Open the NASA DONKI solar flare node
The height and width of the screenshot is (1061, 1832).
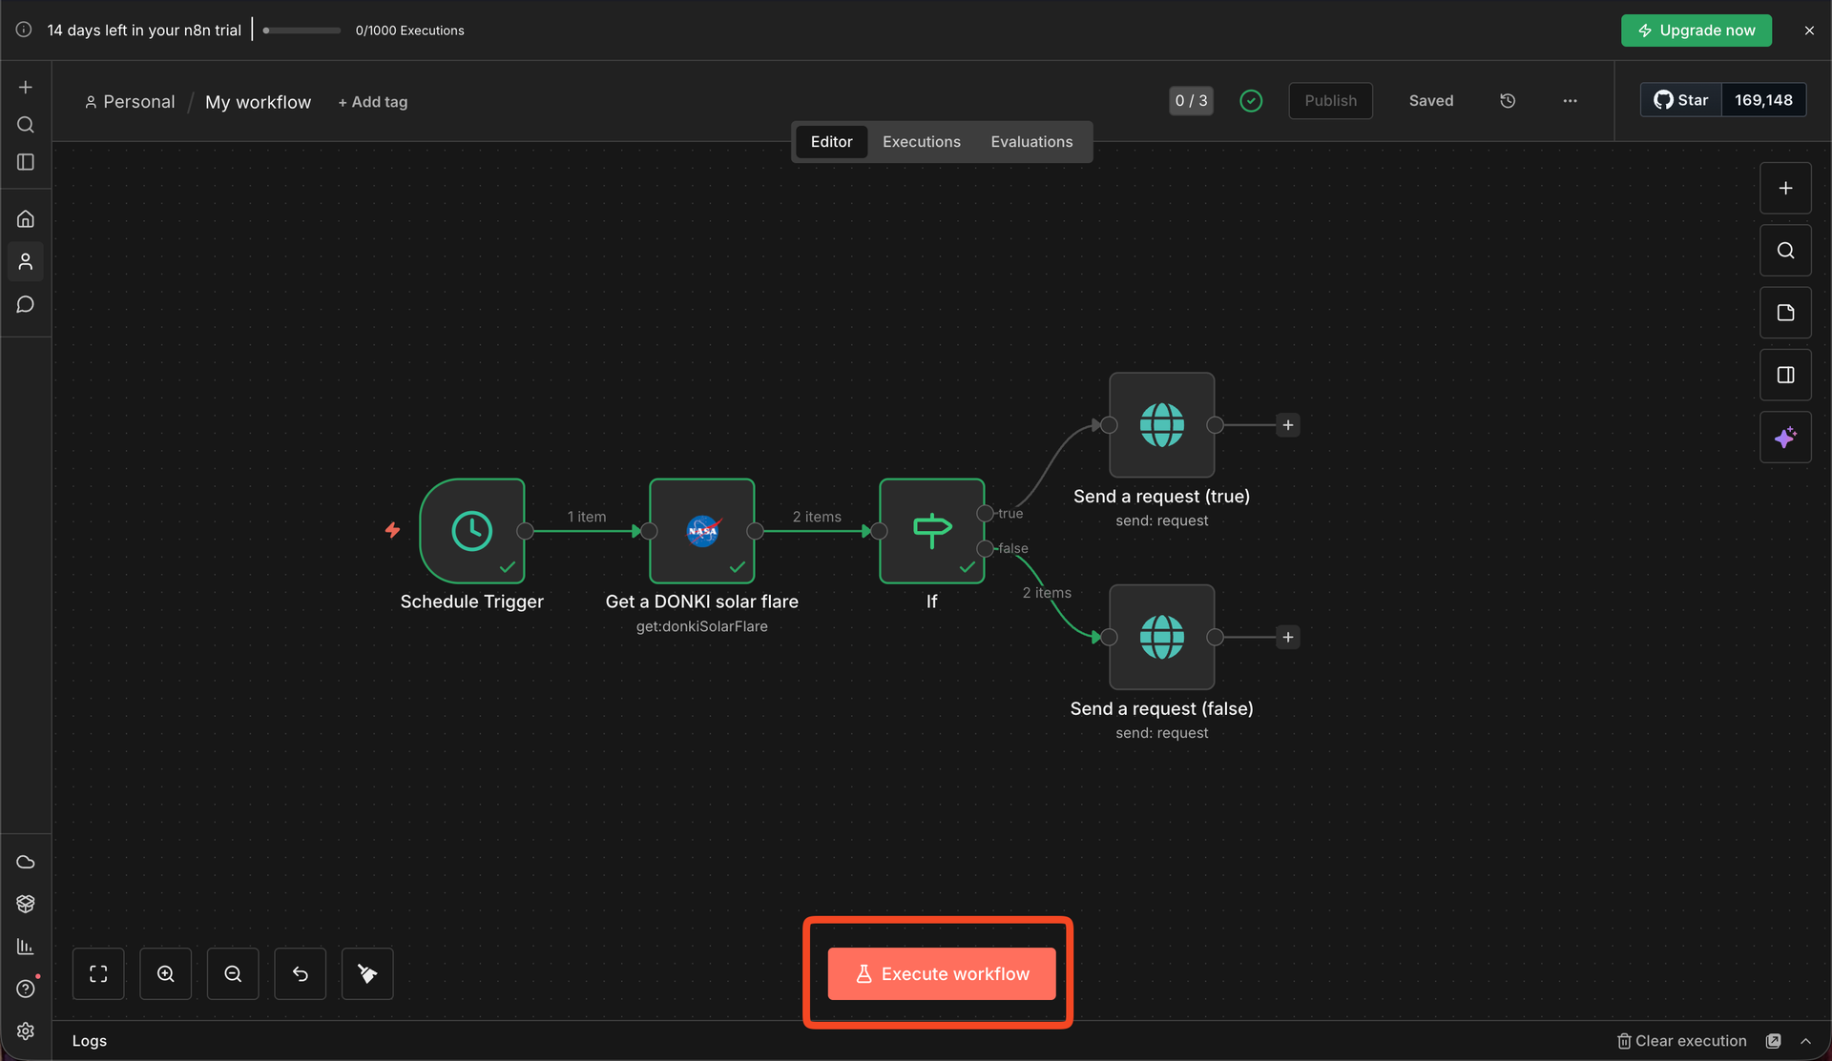pyautogui.click(x=702, y=531)
